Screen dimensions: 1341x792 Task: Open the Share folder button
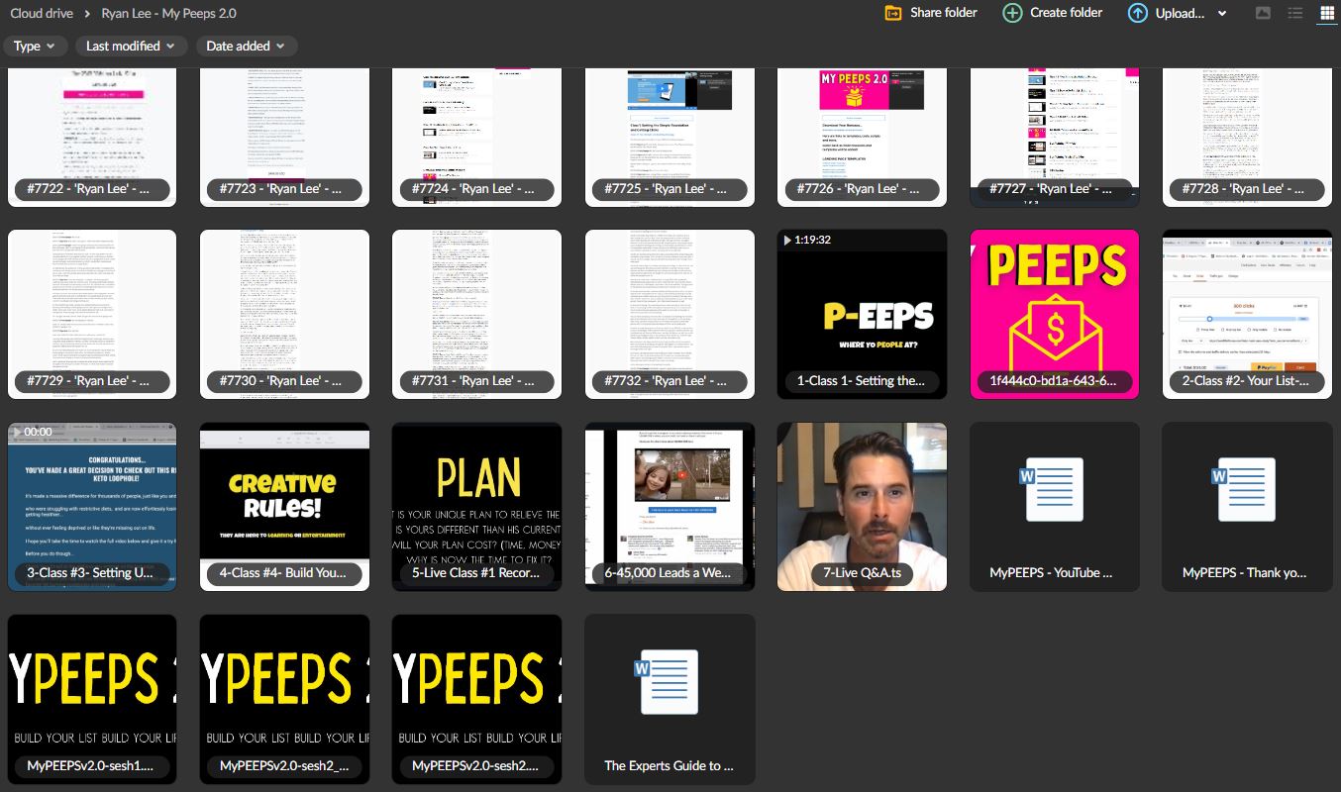coord(930,13)
